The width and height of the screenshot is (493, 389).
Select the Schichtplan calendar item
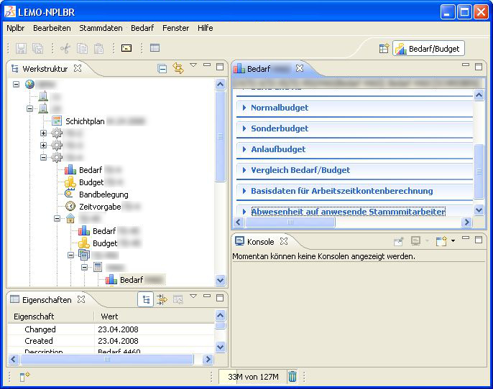pos(85,121)
